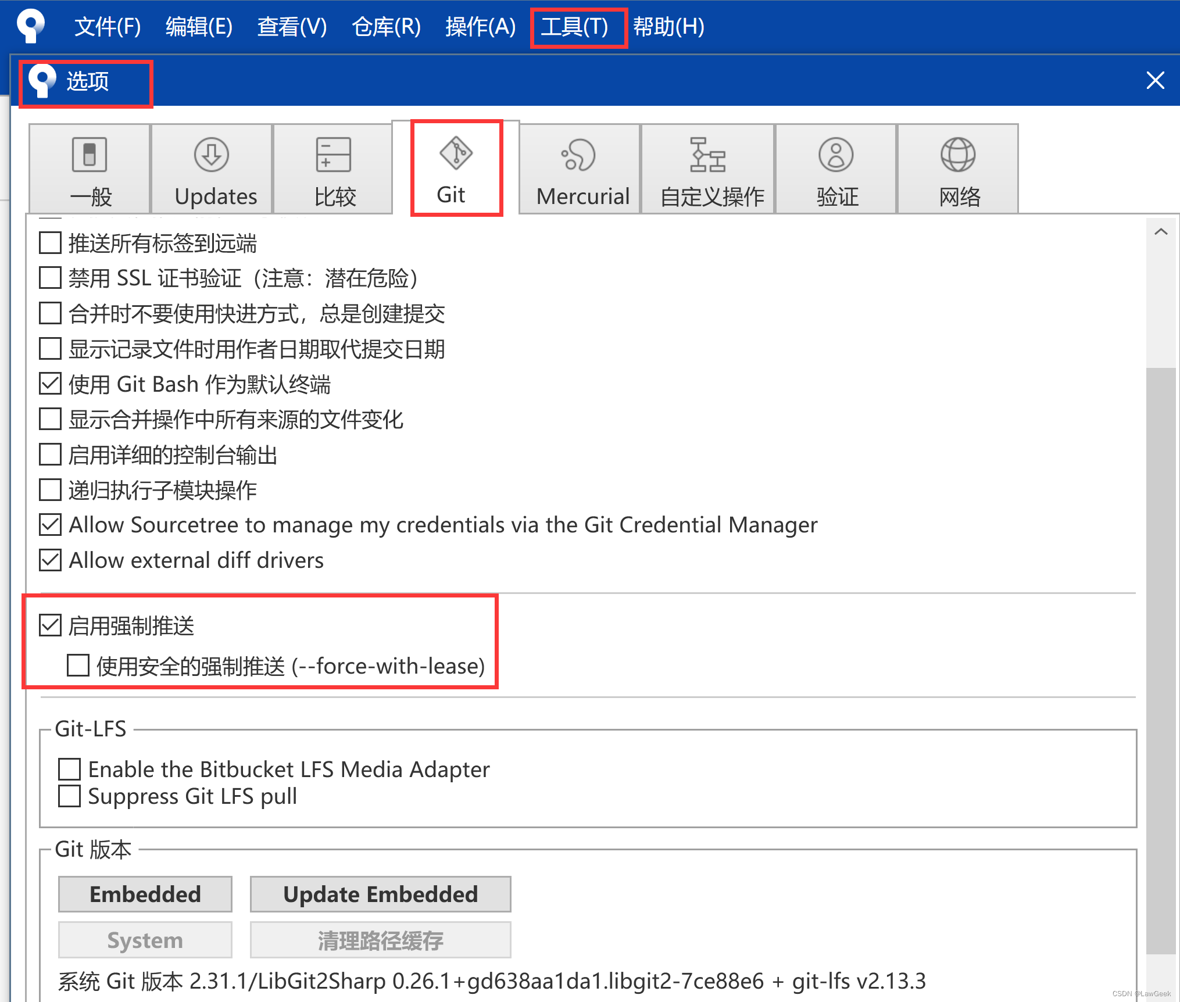Click the 系统 Git 版本 2.31.1 text

click(491, 981)
